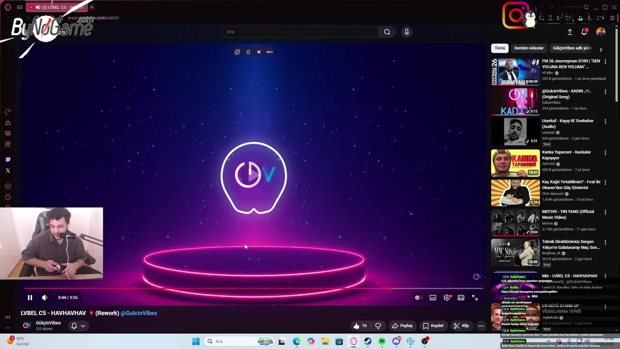
Task: Open the GülçinVibes channel name link
Action: [48, 323]
